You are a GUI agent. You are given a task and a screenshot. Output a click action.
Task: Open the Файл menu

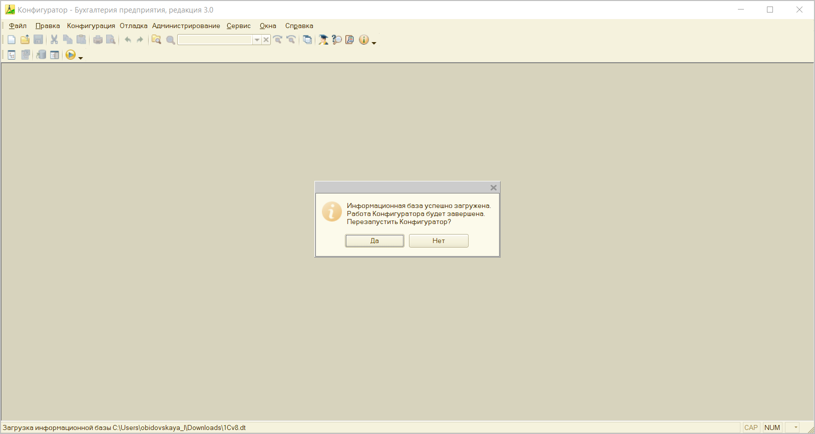(x=18, y=26)
